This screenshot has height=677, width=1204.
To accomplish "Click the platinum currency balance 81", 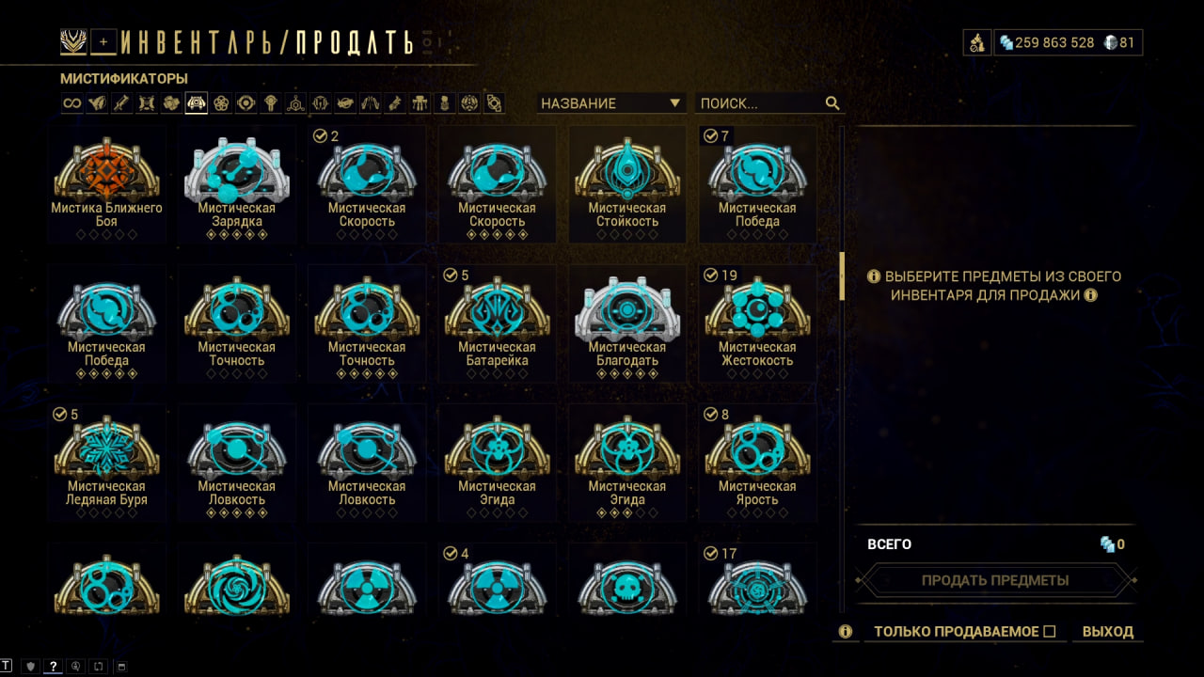I will (1119, 42).
